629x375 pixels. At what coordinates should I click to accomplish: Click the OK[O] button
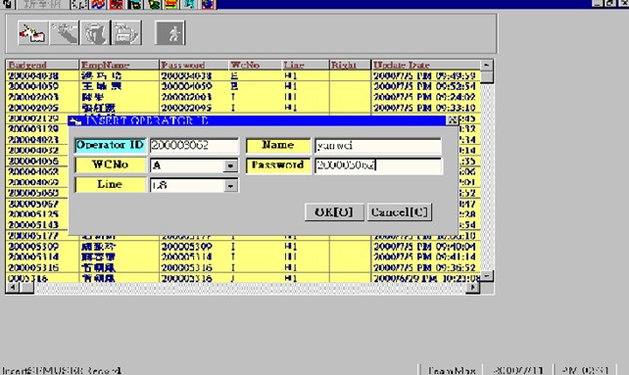click(x=334, y=211)
